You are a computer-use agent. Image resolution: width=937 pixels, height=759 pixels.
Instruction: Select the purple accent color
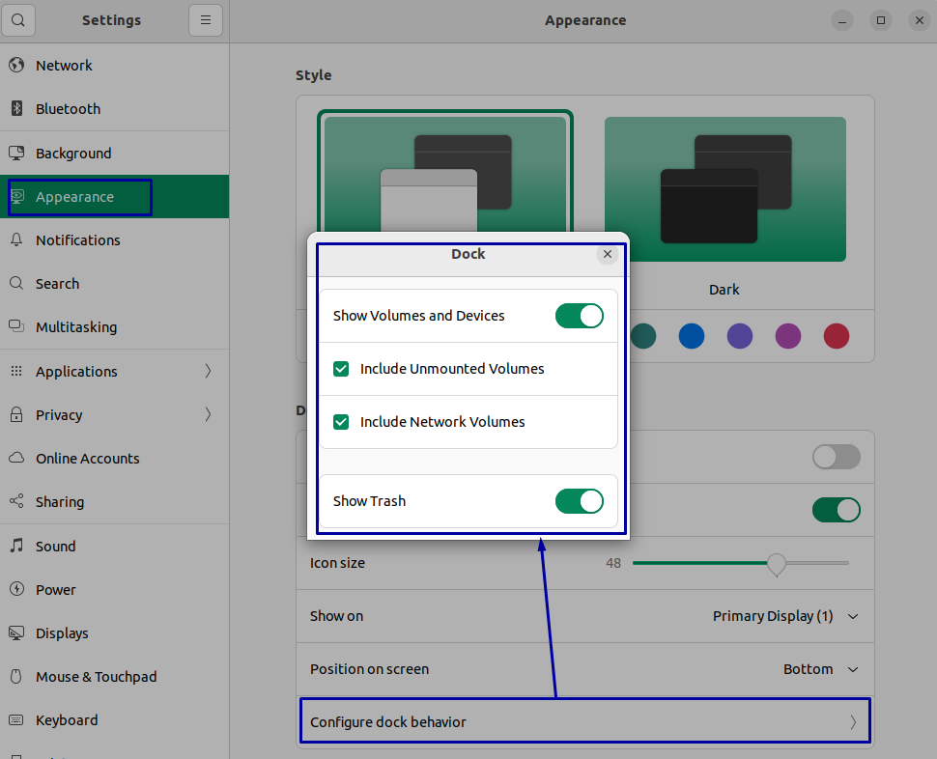click(740, 336)
